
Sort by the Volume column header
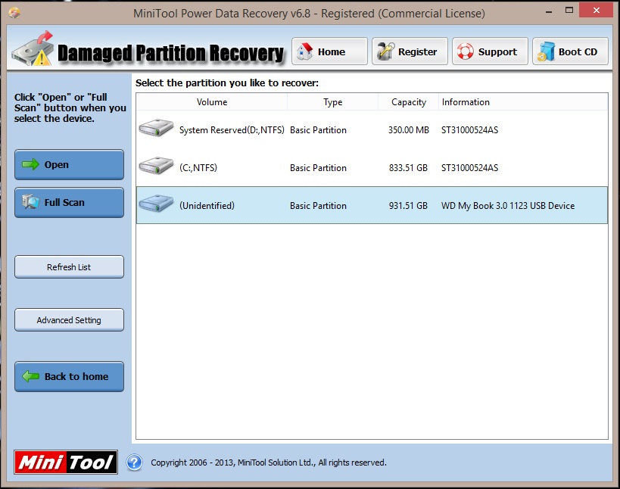[x=212, y=102]
